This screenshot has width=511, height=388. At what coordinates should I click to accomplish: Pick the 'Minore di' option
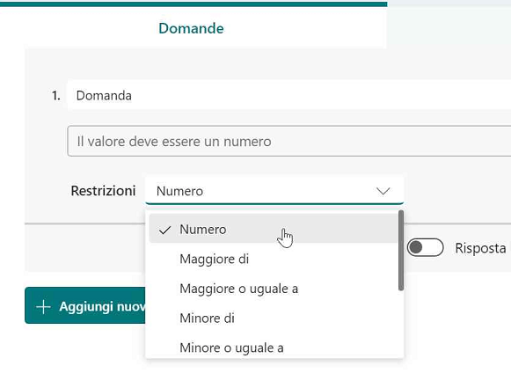[274, 318]
